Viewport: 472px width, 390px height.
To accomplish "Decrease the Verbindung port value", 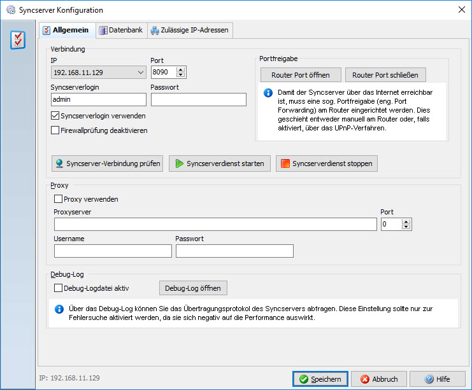I will click(181, 75).
